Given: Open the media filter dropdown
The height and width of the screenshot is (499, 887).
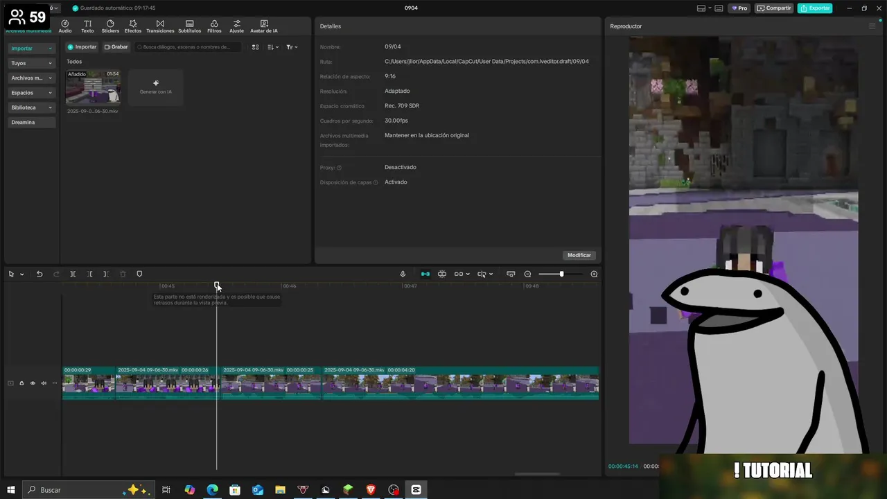Looking at the screenshot, I should [292, 47].
